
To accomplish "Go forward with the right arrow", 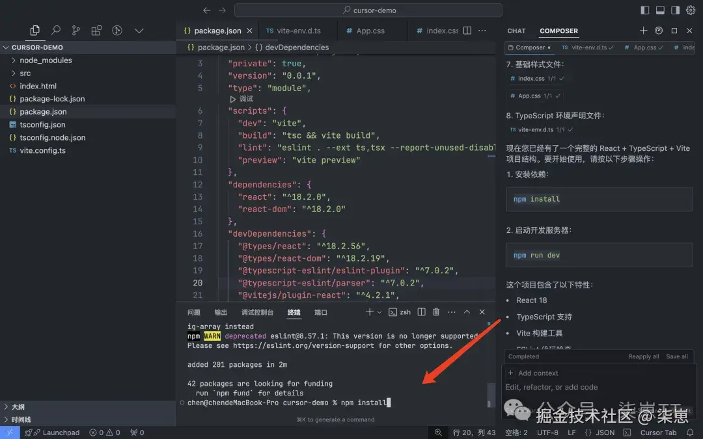I will [x=223, y=10].
